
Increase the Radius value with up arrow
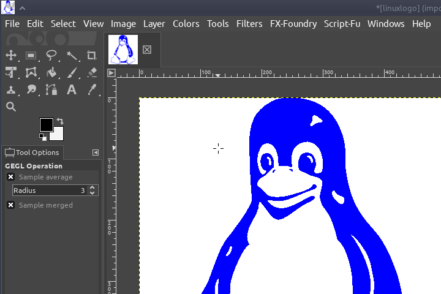92,187
